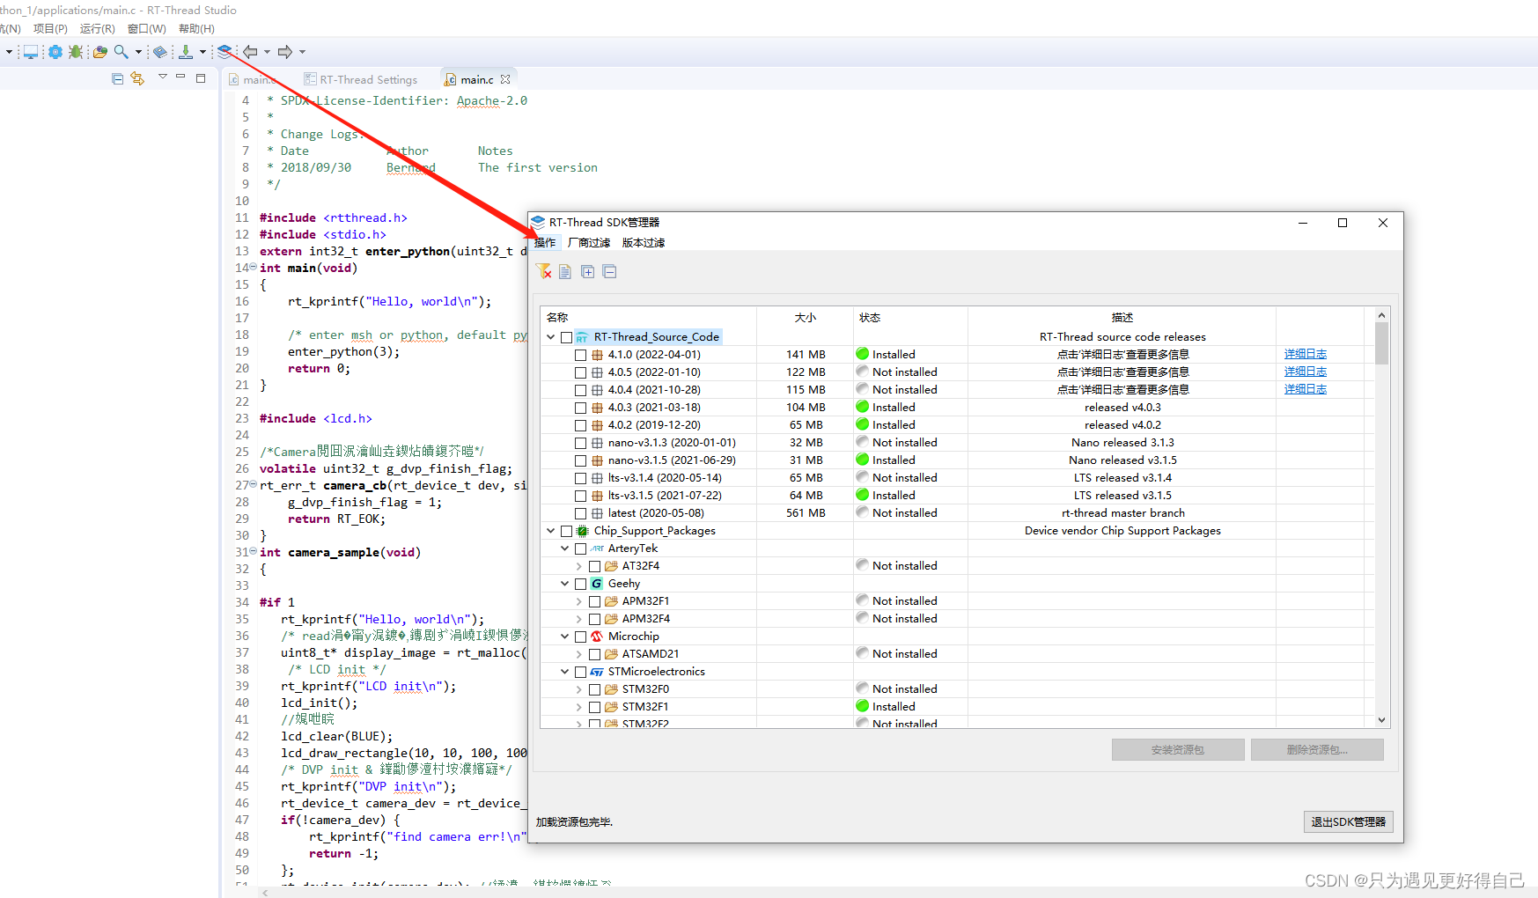Expand the STM32F0 package node
The width and height of the screenshot is (1538, 898).
pos(578,689)
